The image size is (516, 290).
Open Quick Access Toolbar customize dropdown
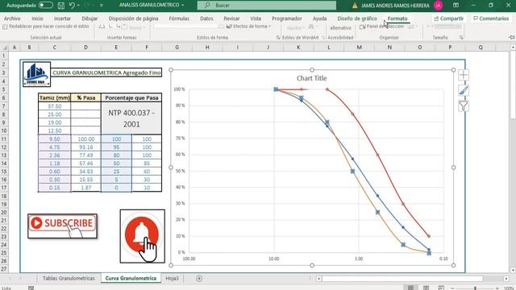point(102,6)
